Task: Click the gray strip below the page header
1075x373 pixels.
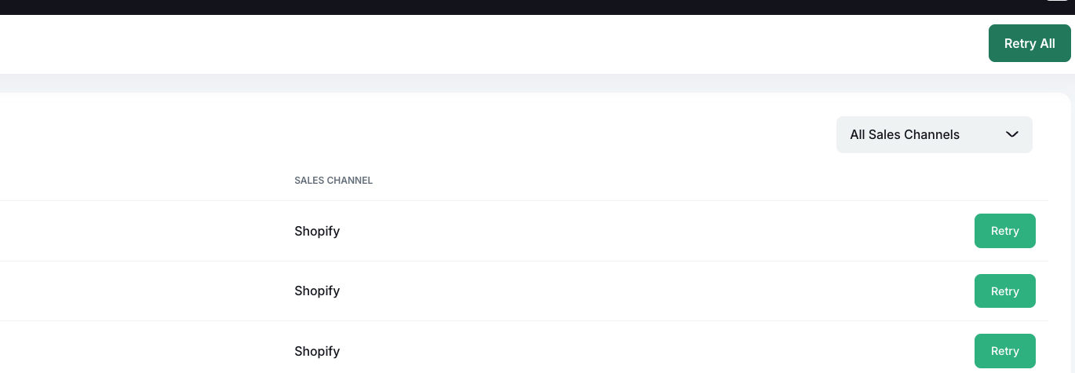Action: coord(471,83)
